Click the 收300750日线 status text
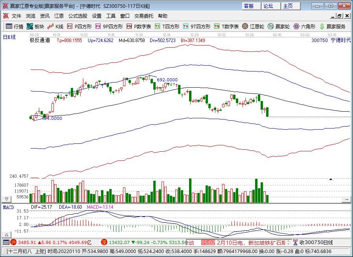The image size is (353, 257). (x=316, y=242)
